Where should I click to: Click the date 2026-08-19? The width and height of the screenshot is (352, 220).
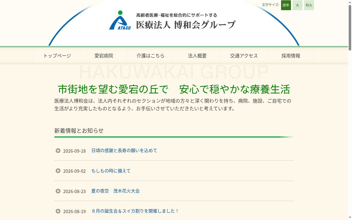(75, 211)
